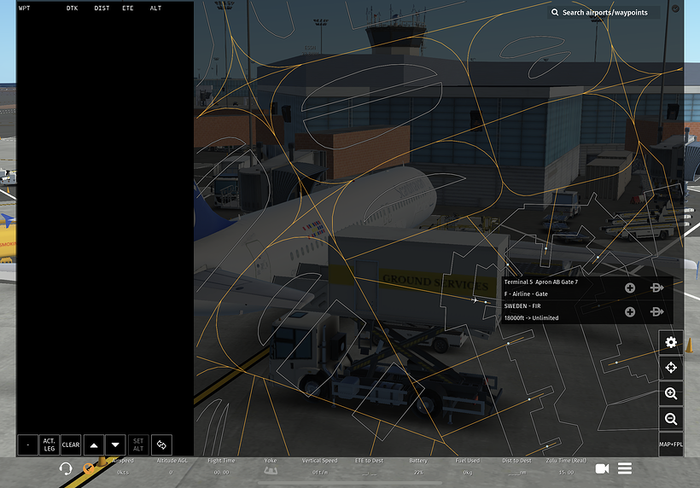700x488 pixels.
Task: Activate leg with ACT. LEG button
Action: point(50,444)
